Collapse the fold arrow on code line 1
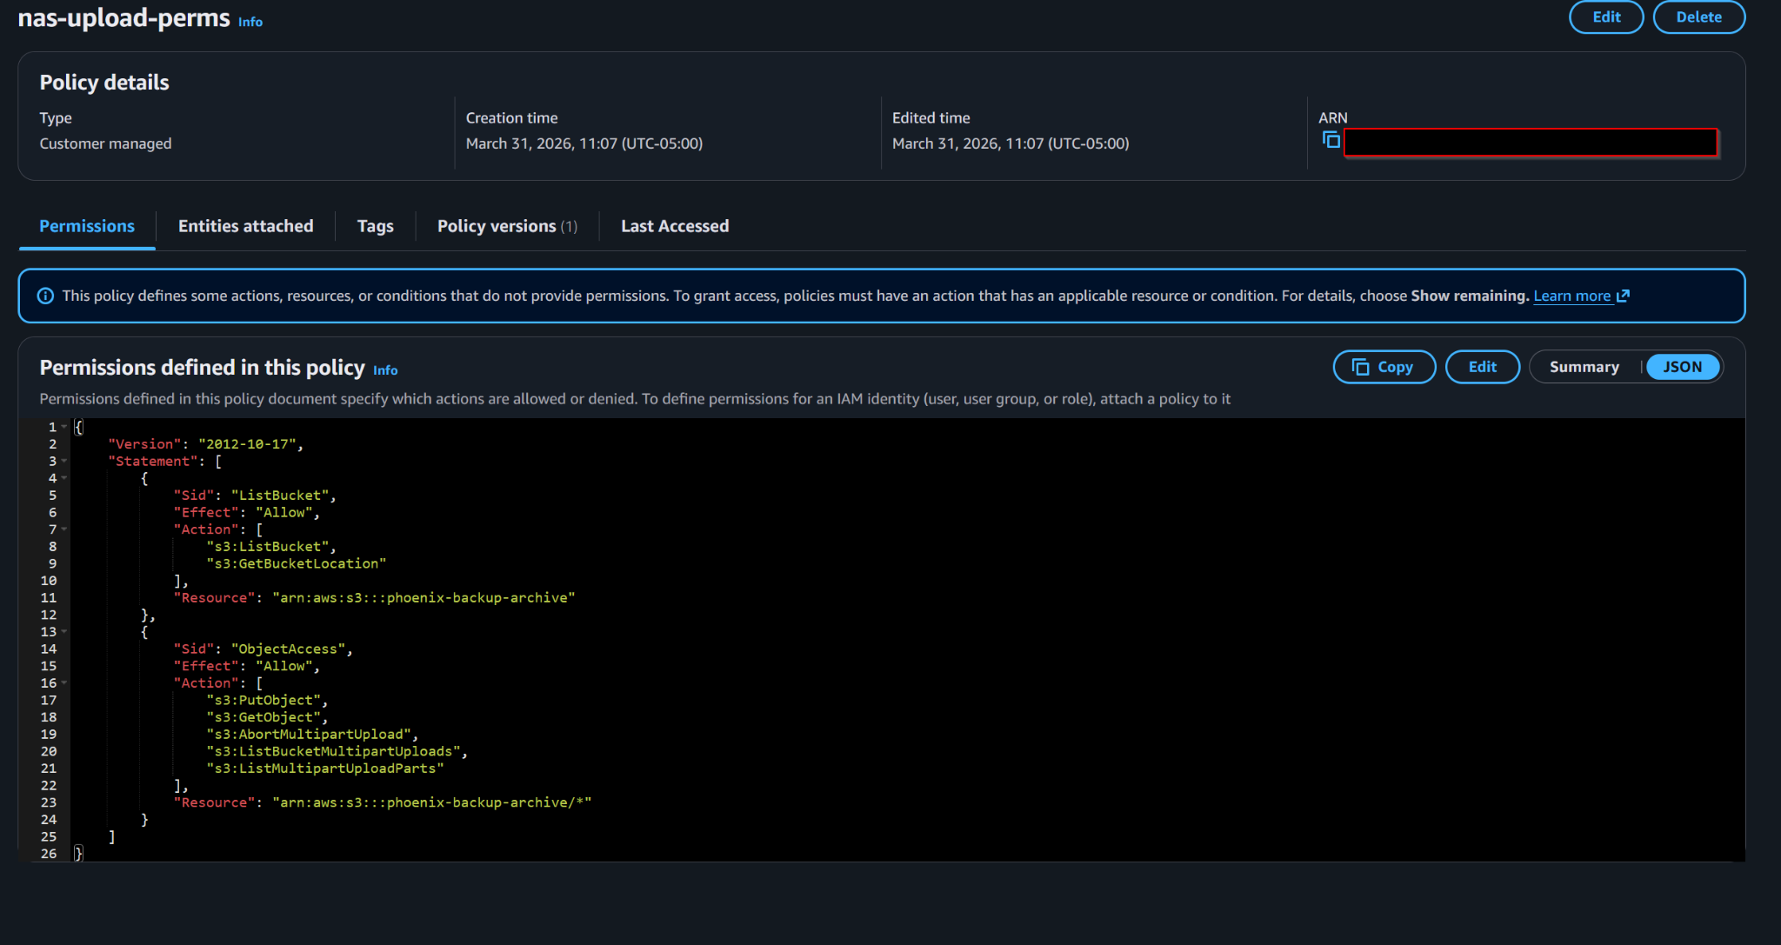Image resolution: width=1781 pixels, height=945 pixels. coord(64,427)
